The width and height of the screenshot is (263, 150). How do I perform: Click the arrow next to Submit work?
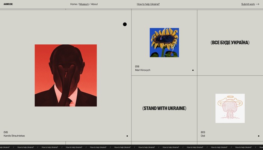tap(257, 4)
